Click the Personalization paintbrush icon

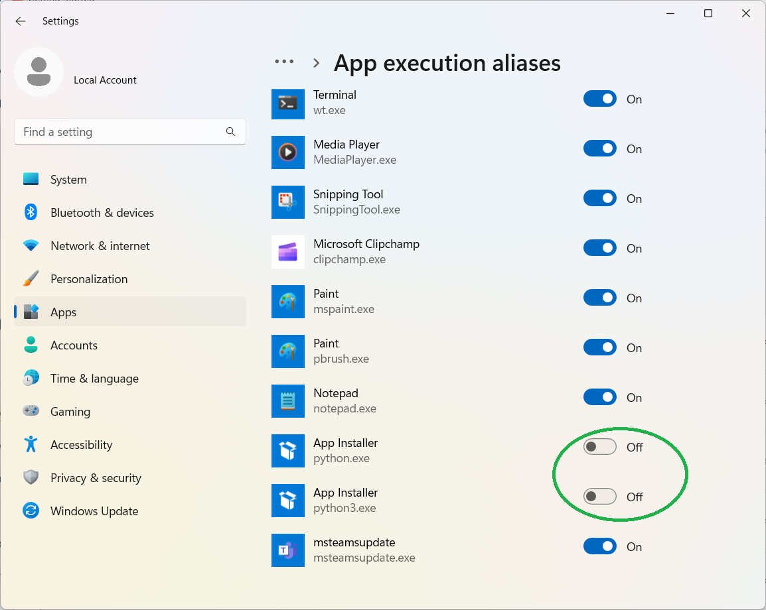click(x=31, y=278)
